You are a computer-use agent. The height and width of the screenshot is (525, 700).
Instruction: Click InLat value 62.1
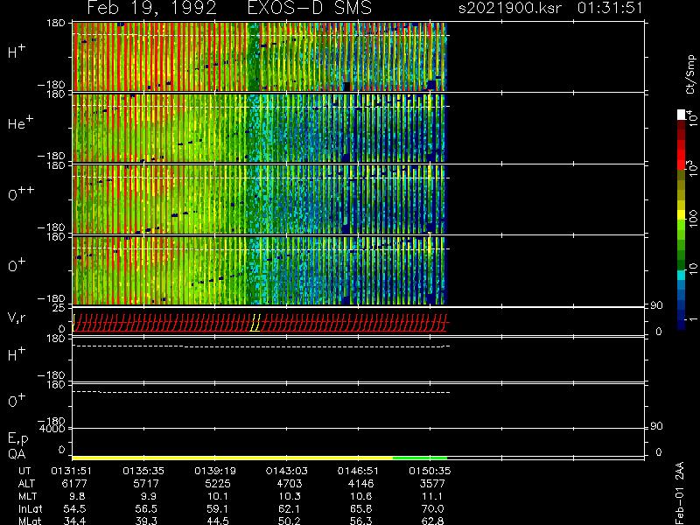290,509
